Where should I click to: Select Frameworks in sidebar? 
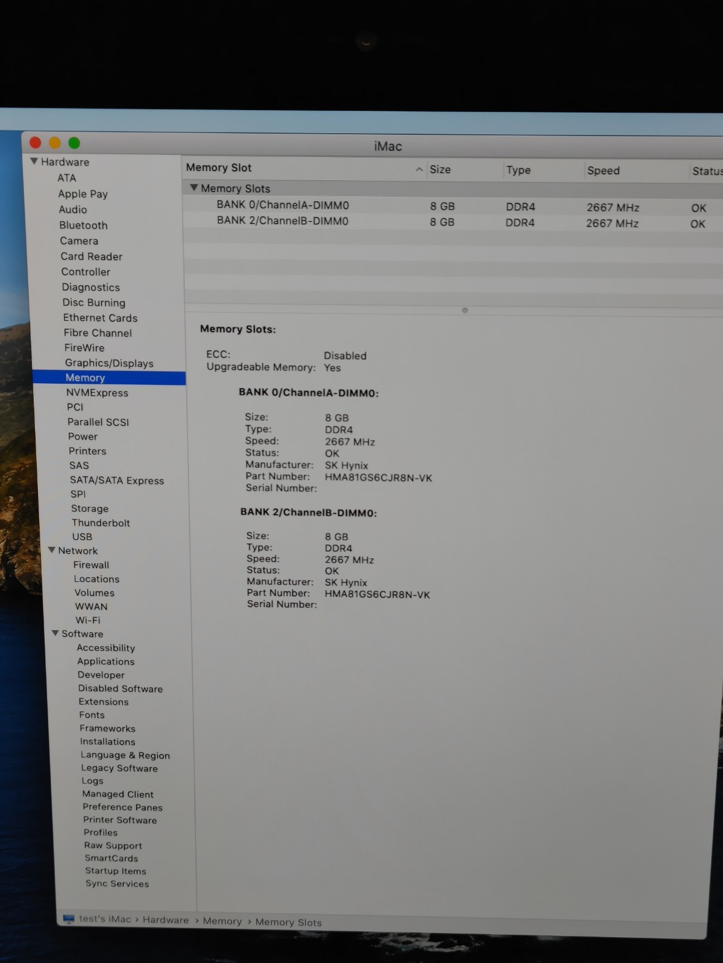click(x=107, y=728)
